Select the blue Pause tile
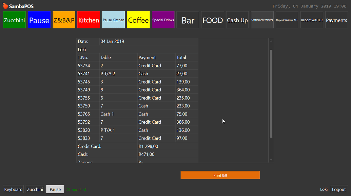Screen dimensions: 351x196 click(39, 20)
